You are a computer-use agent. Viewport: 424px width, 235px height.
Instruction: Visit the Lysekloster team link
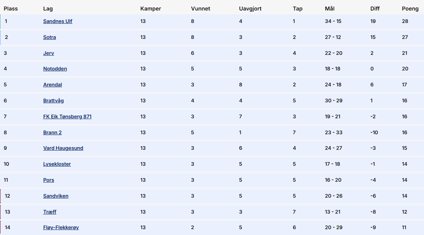point(57,164)
